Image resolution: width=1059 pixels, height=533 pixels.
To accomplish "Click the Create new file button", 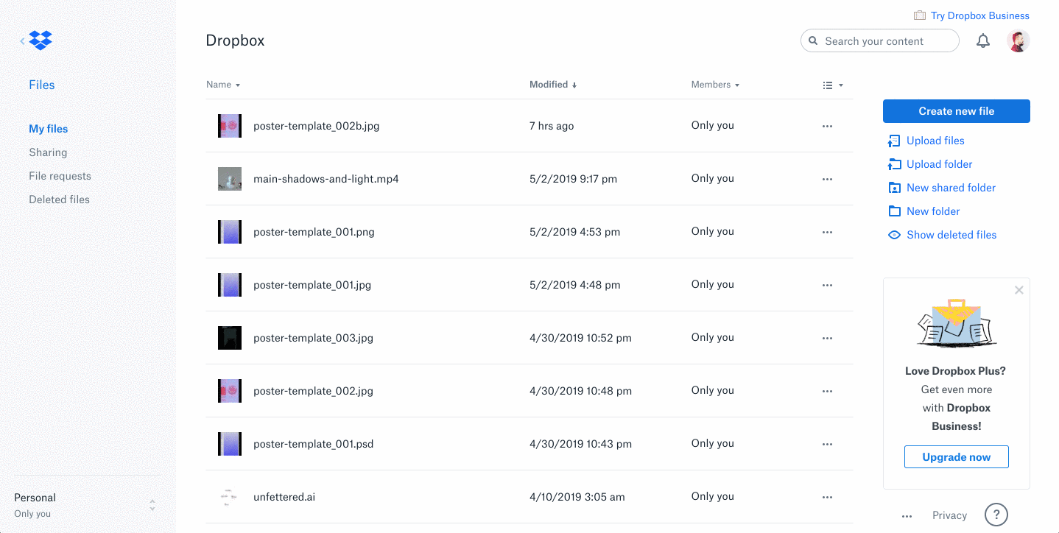I will point(955,110).
